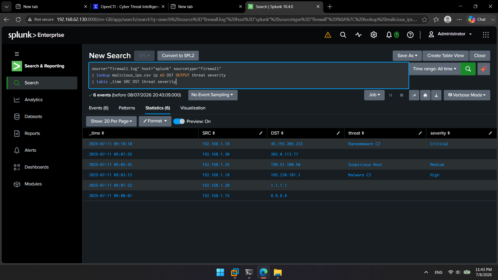The width and height of the screenshot is (498, 280).
Task: Open the Time range All time picker
Action: coord(435,69)
